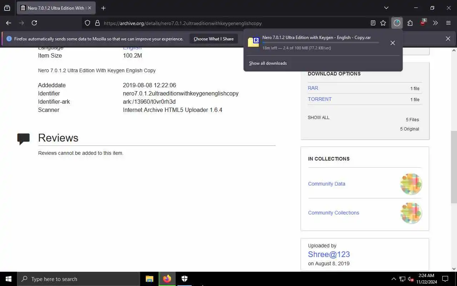Select the Addeddate value 2019-08-08 12:22:06
Viewport: 457px width, 286px height.
pyautogui.click(x=149, y=85)
